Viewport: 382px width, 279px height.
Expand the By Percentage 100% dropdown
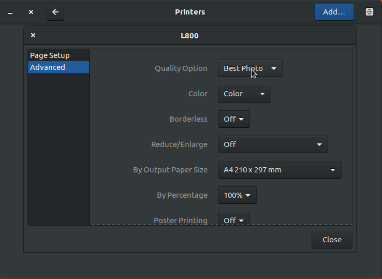237,195
